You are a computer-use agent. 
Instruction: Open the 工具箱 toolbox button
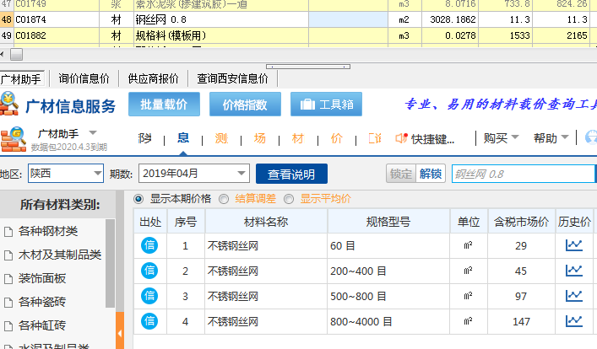point(326,105)
